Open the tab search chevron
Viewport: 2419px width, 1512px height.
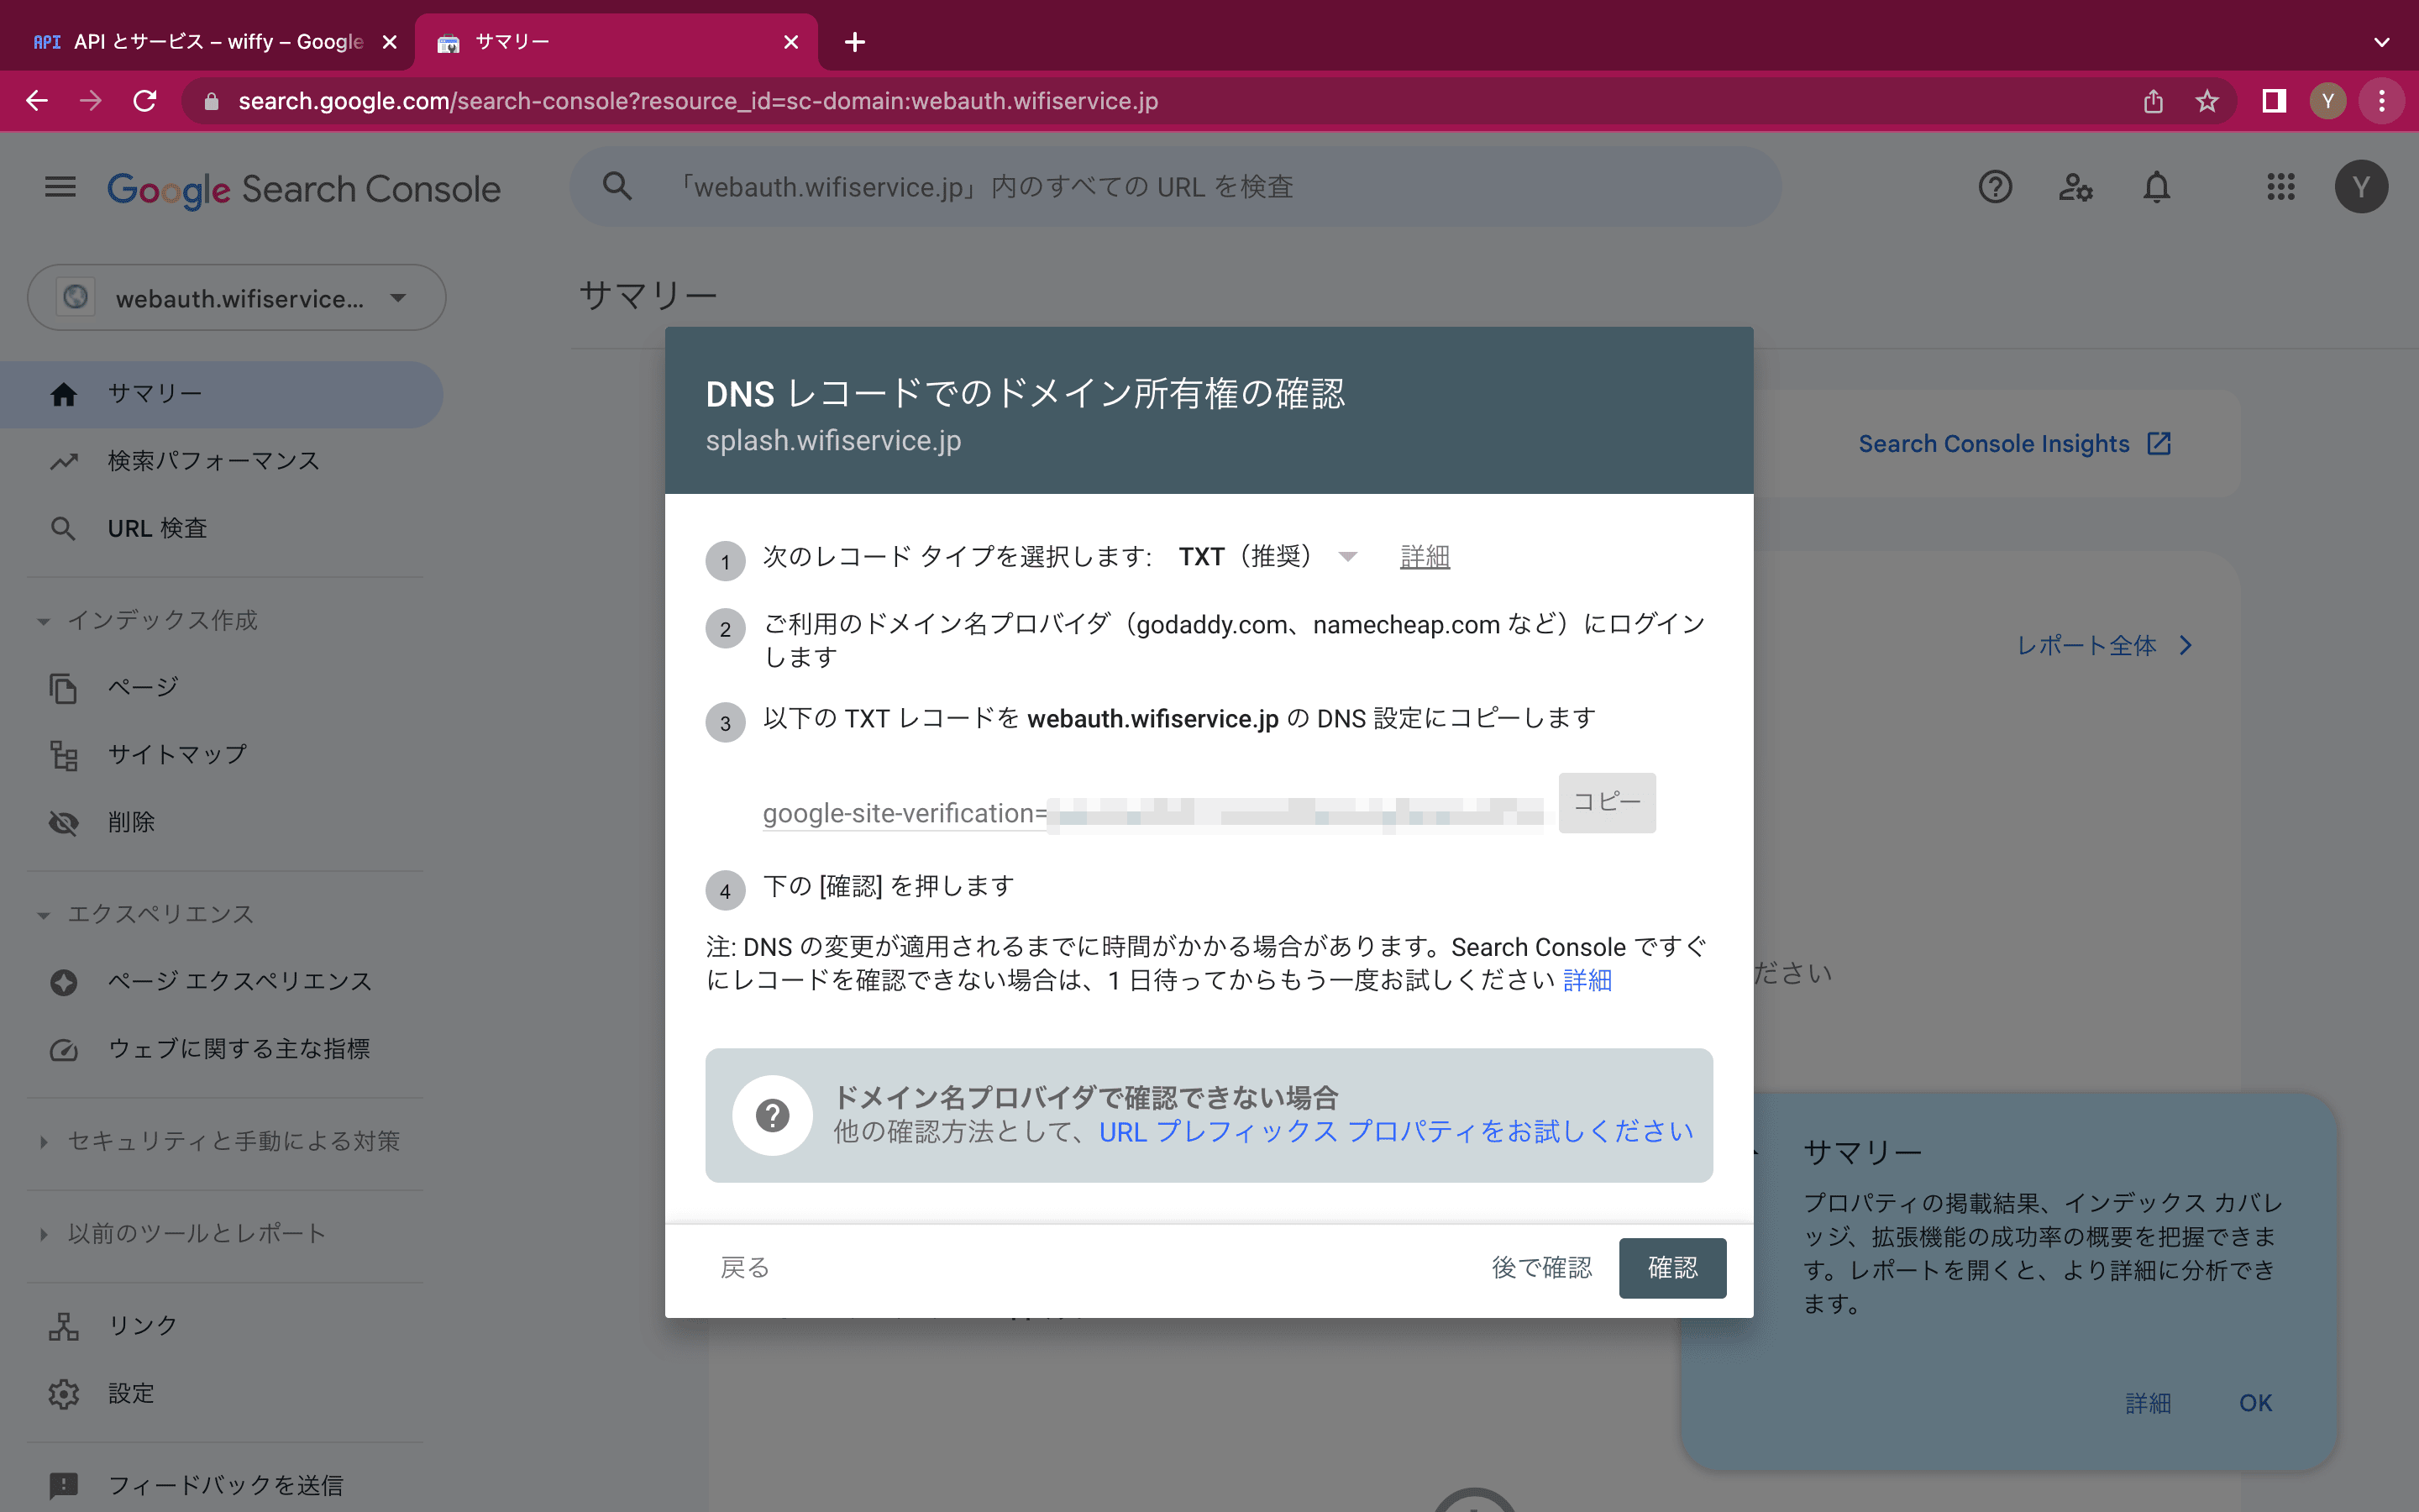click(x=2382, y=42)
